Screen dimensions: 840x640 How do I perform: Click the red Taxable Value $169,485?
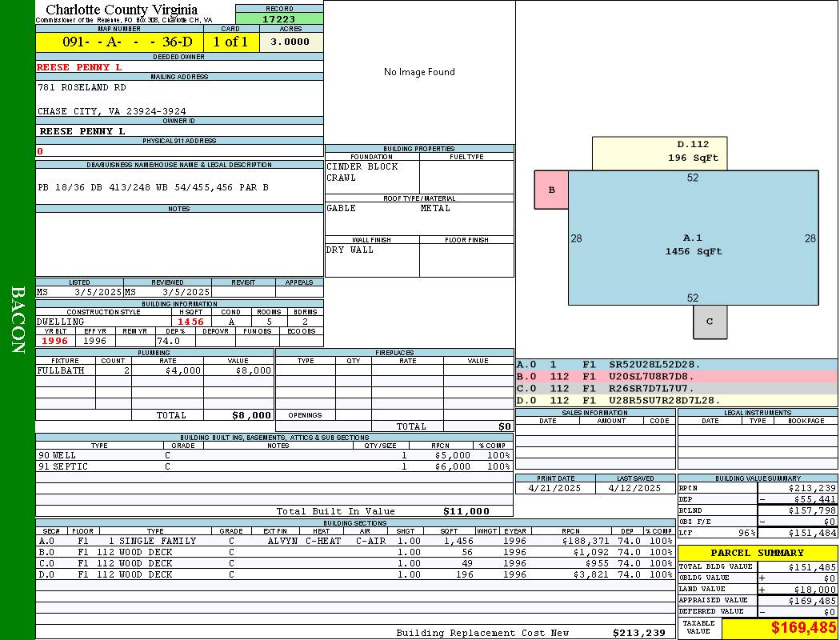pyautogui.click(x=803, y=628)
